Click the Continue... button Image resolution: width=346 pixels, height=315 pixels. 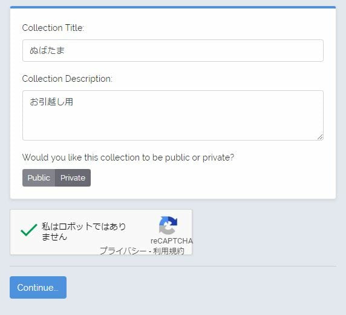38,287
